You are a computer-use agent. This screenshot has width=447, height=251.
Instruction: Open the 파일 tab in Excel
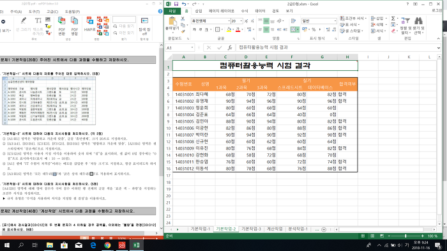coord(172,11)
